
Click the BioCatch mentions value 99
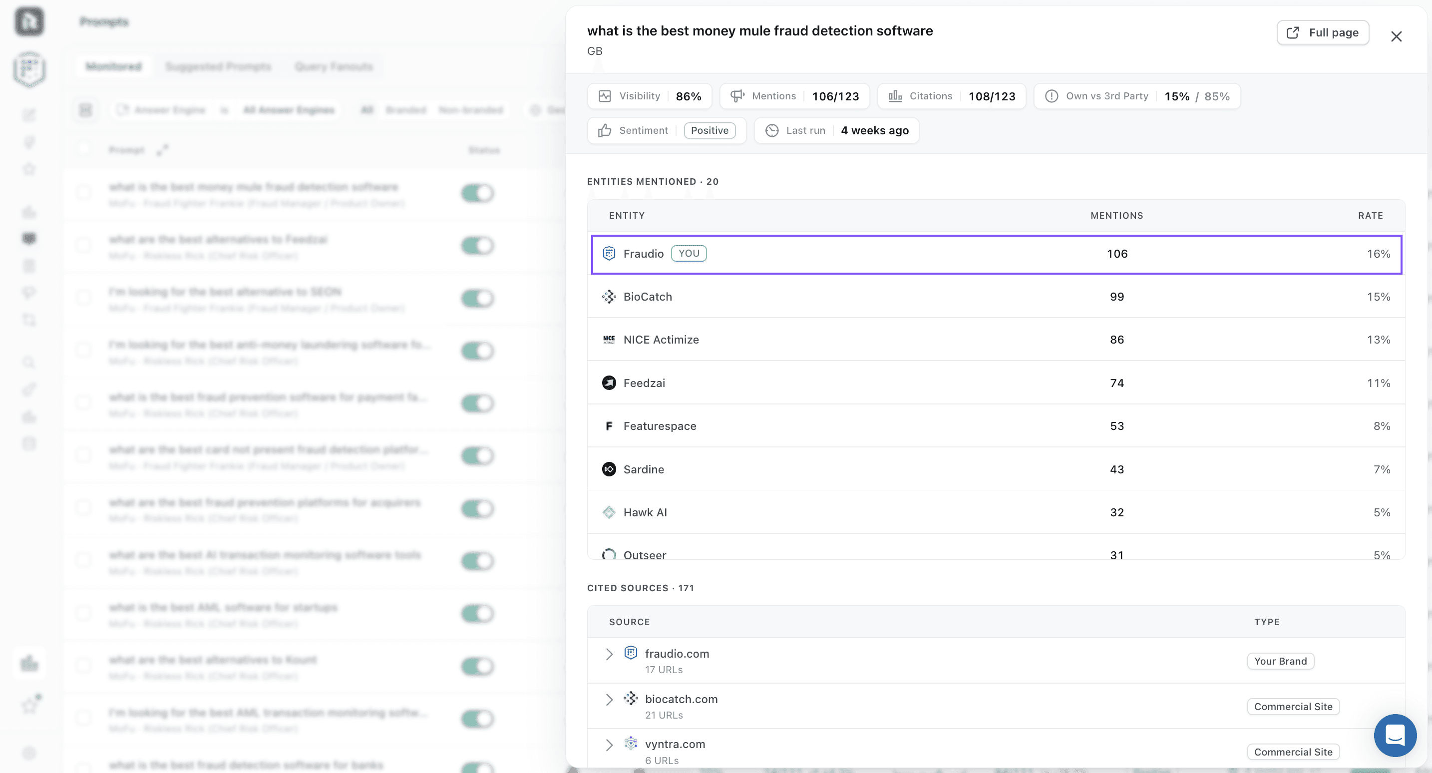pos(1117,297)
